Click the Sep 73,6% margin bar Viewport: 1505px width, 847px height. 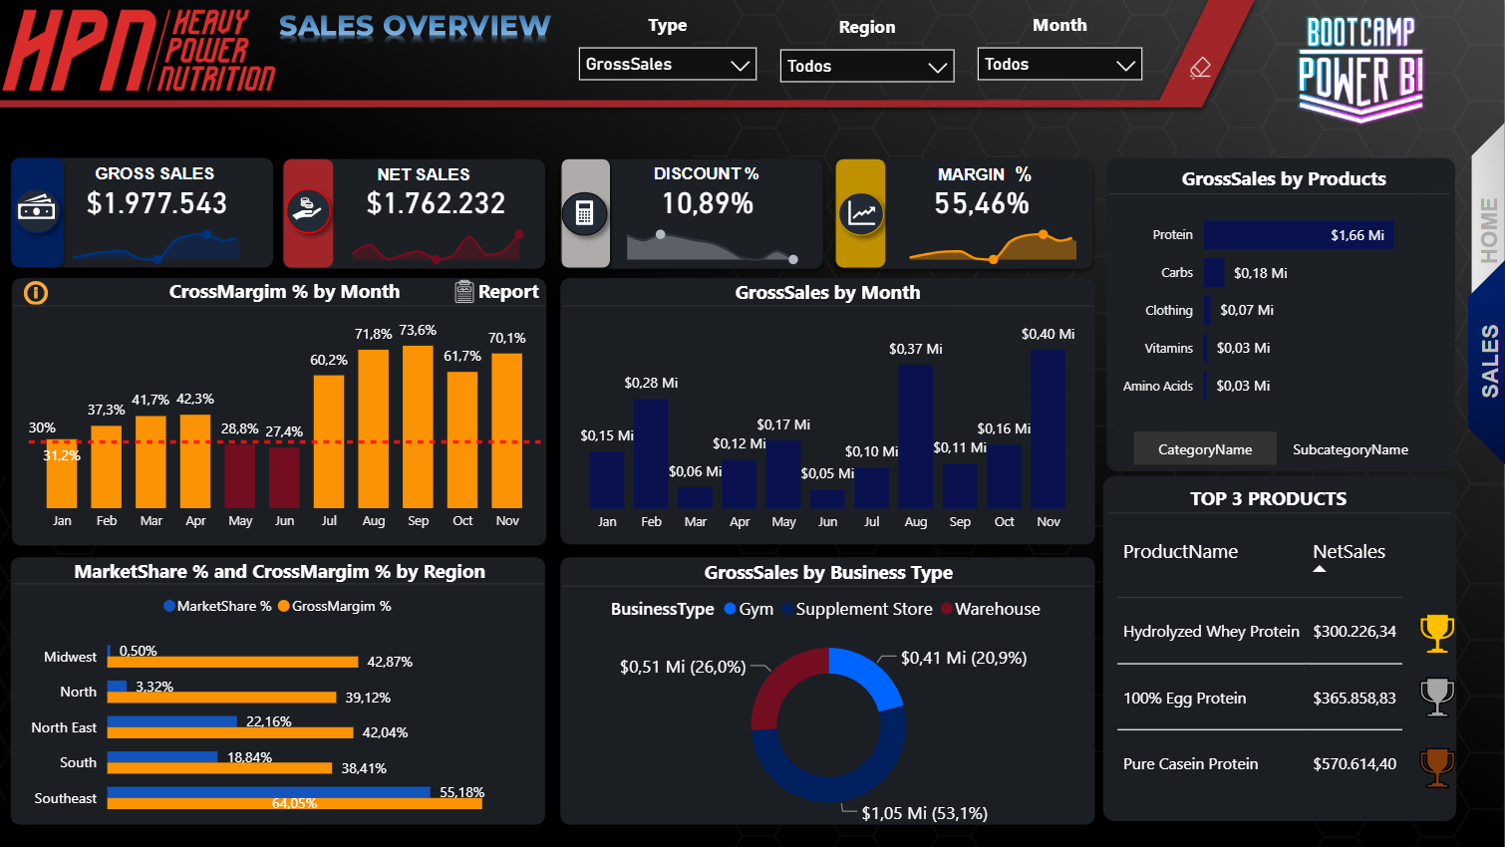(418, 426)
